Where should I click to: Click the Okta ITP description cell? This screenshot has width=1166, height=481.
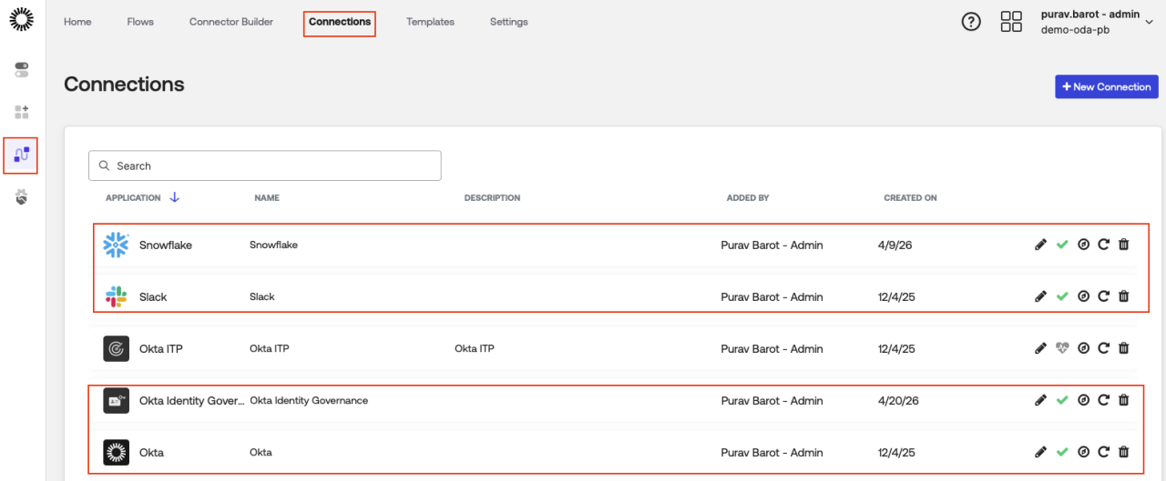pyautogui.click(x=475, y=348)
